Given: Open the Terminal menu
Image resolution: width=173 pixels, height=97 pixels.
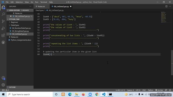Looking at the screenshot, I should coord(44,2).
